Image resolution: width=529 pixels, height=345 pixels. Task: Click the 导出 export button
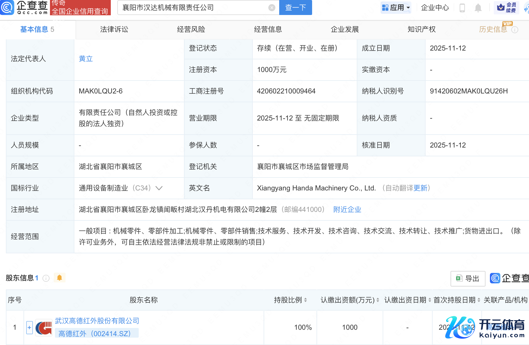point(468,278)
